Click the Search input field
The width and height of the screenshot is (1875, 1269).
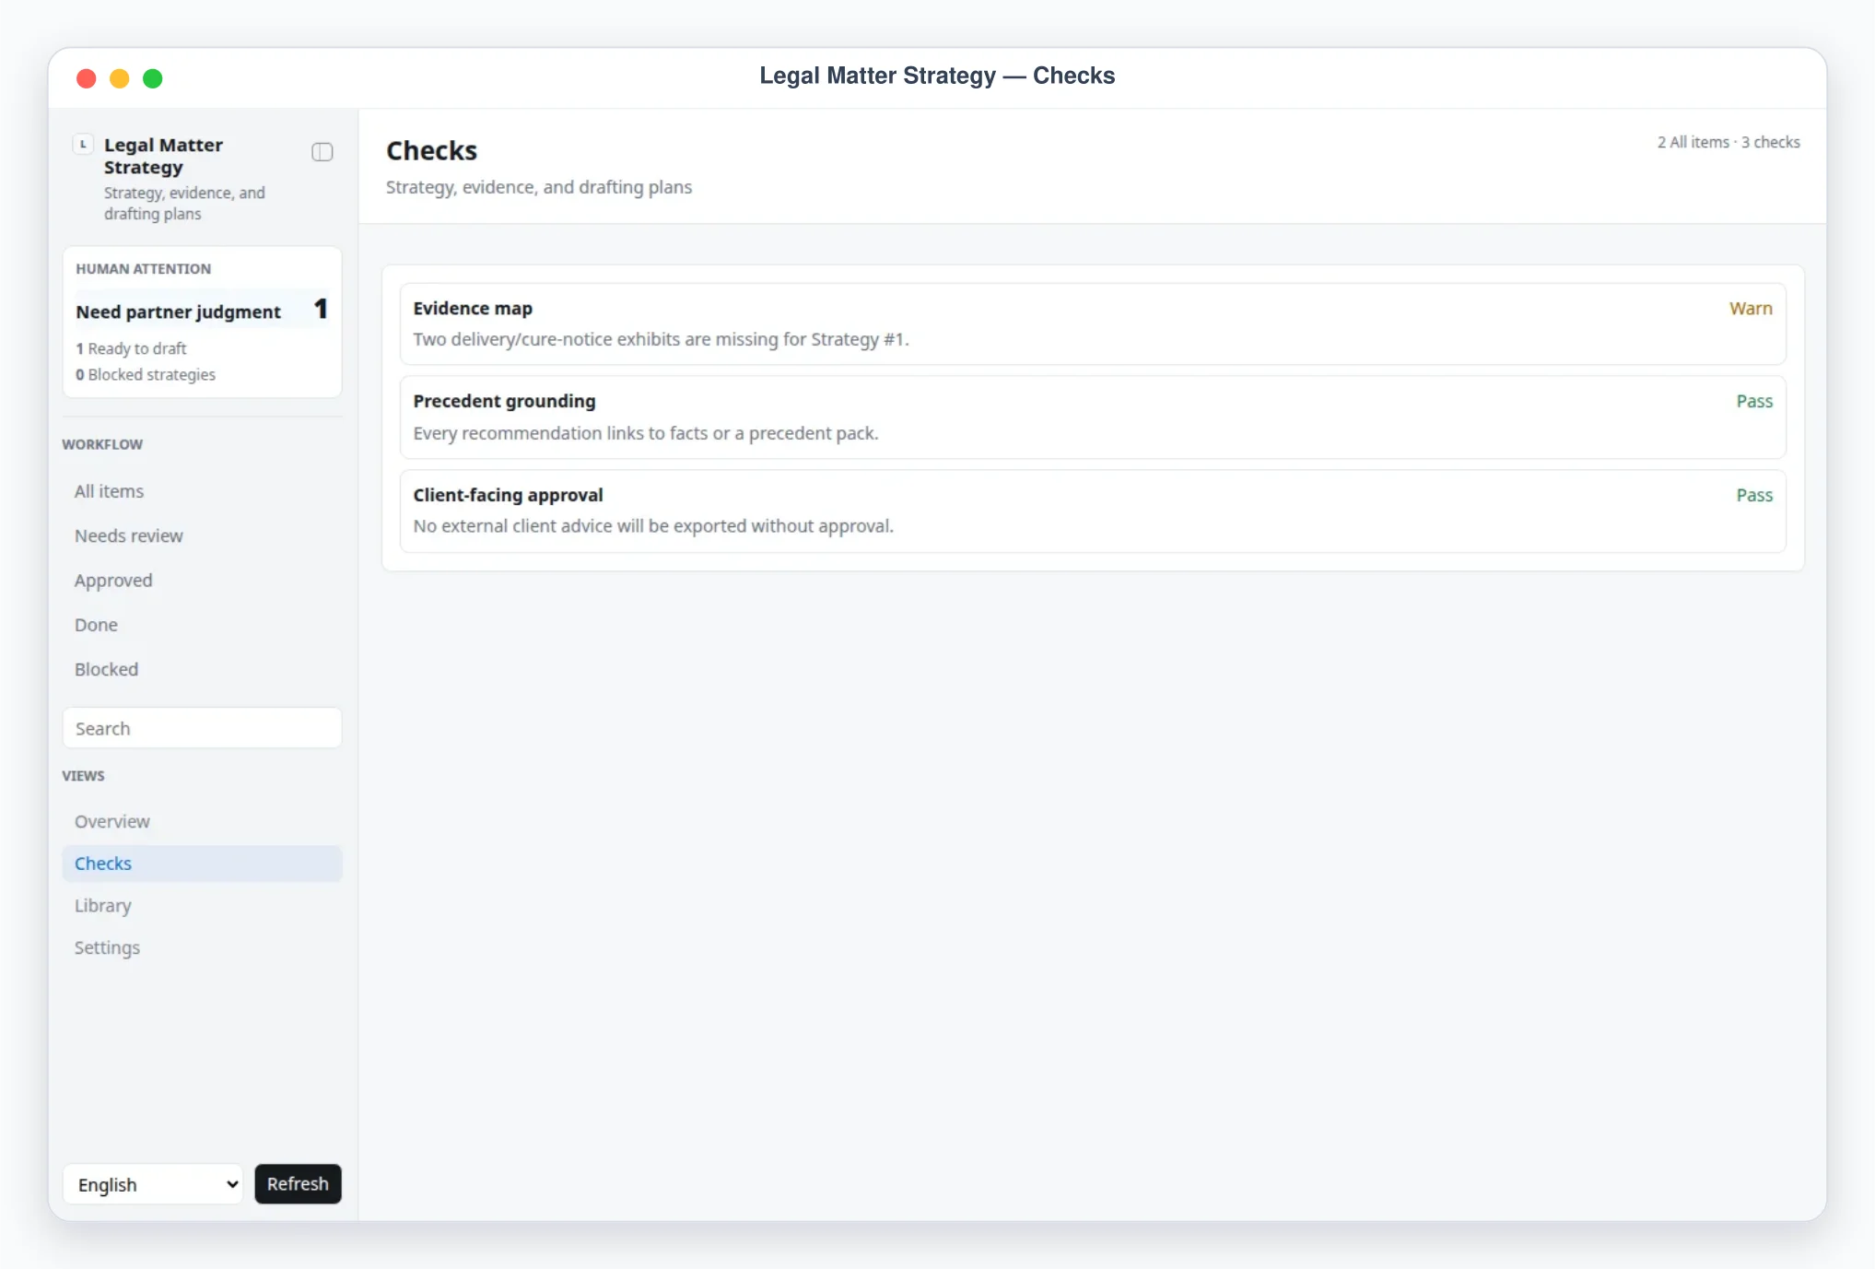[x=202, y=728]
